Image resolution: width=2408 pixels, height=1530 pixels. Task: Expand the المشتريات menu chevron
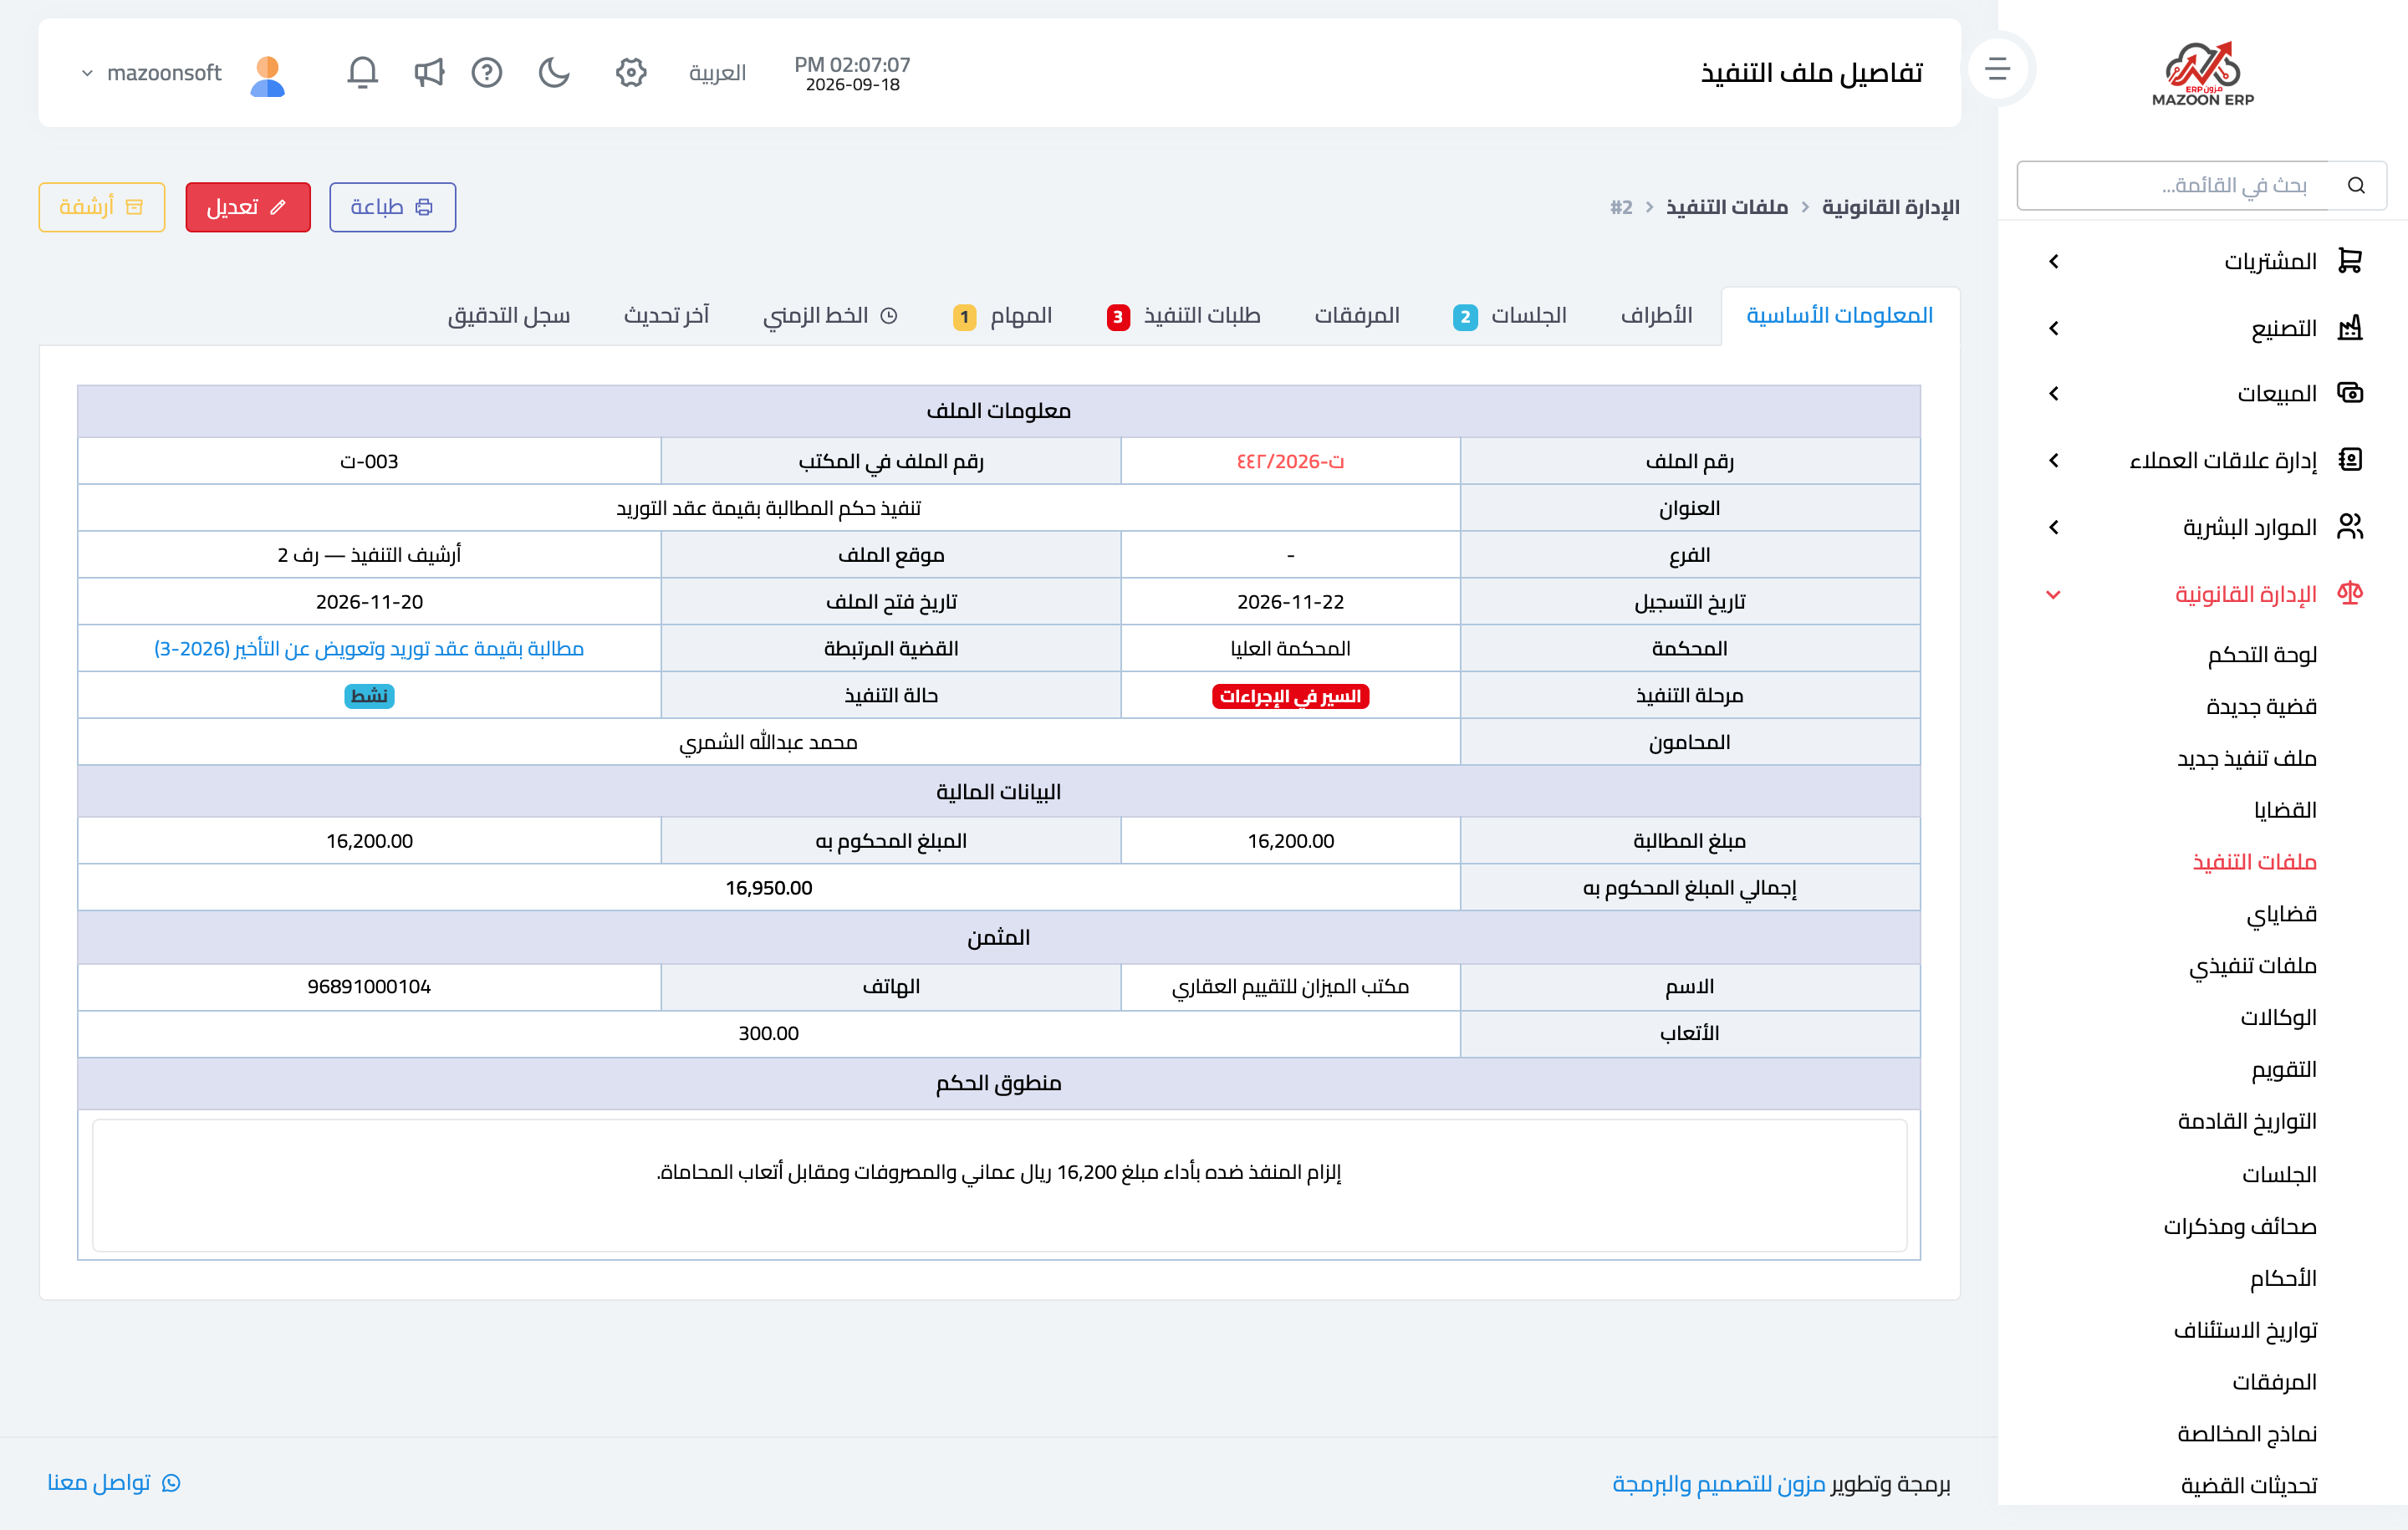pos(2054,261)
